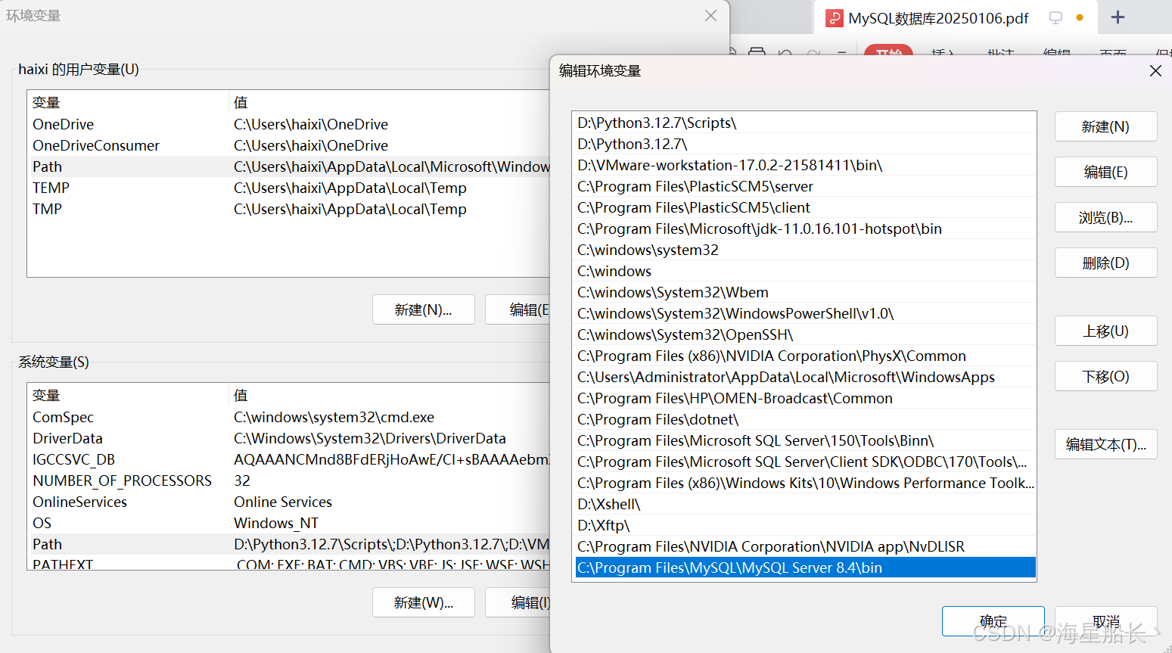Select the ComSpec system variable
The width and height of the screenshot is (1172, 653).
click(x=289, y=417)
